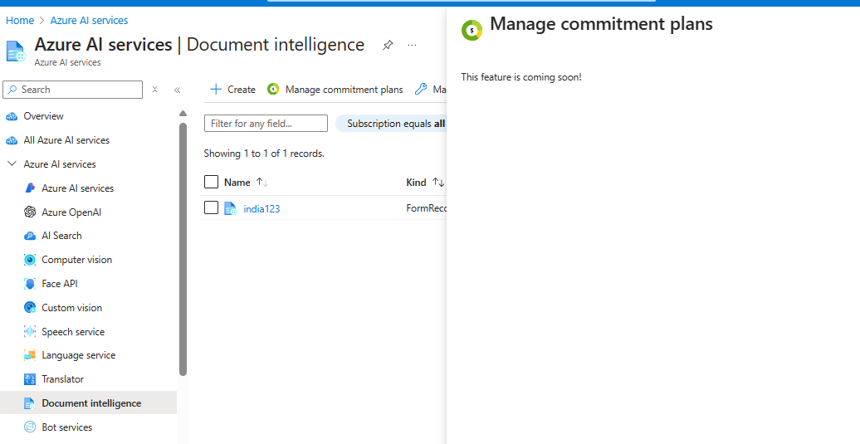Open the Azure AI services breadcrumb link
This screenshot has width=860, height=444.
click(89, 20)
